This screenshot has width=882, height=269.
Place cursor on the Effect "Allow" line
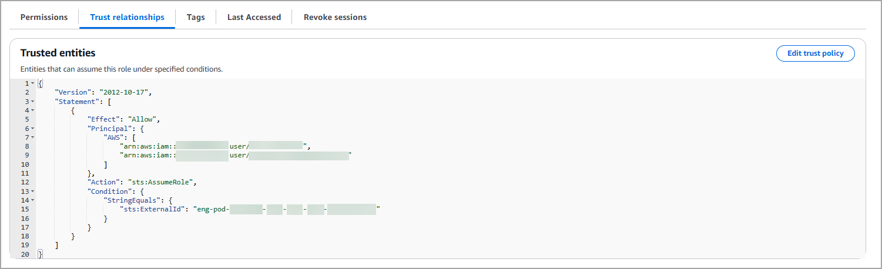[x=123, y=119]
